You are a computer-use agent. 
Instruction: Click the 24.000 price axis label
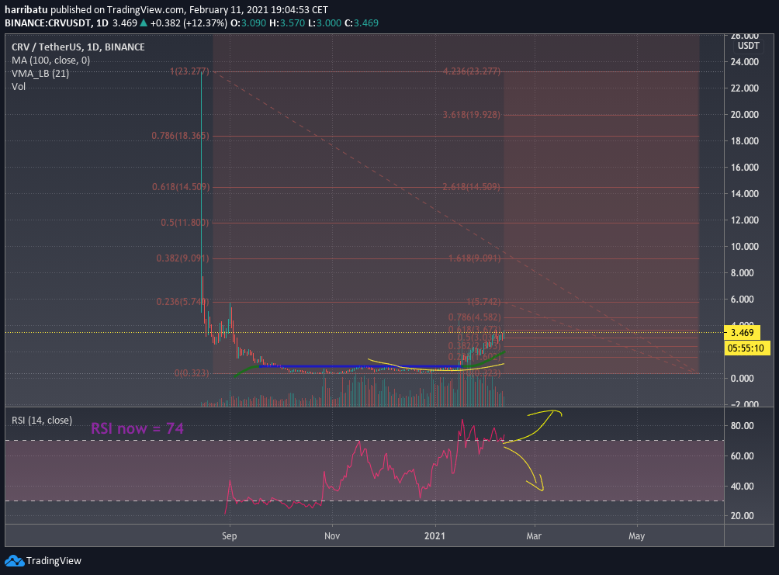[744, 61]
